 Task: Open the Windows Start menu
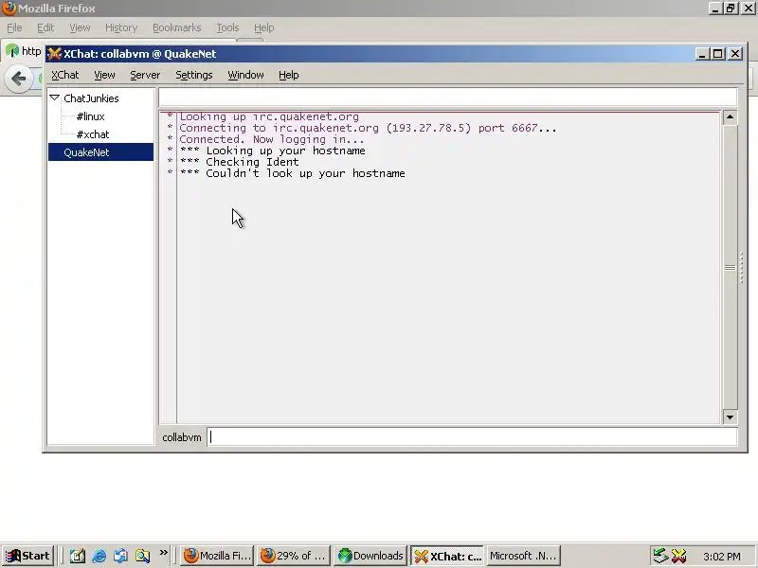point(27,556)
